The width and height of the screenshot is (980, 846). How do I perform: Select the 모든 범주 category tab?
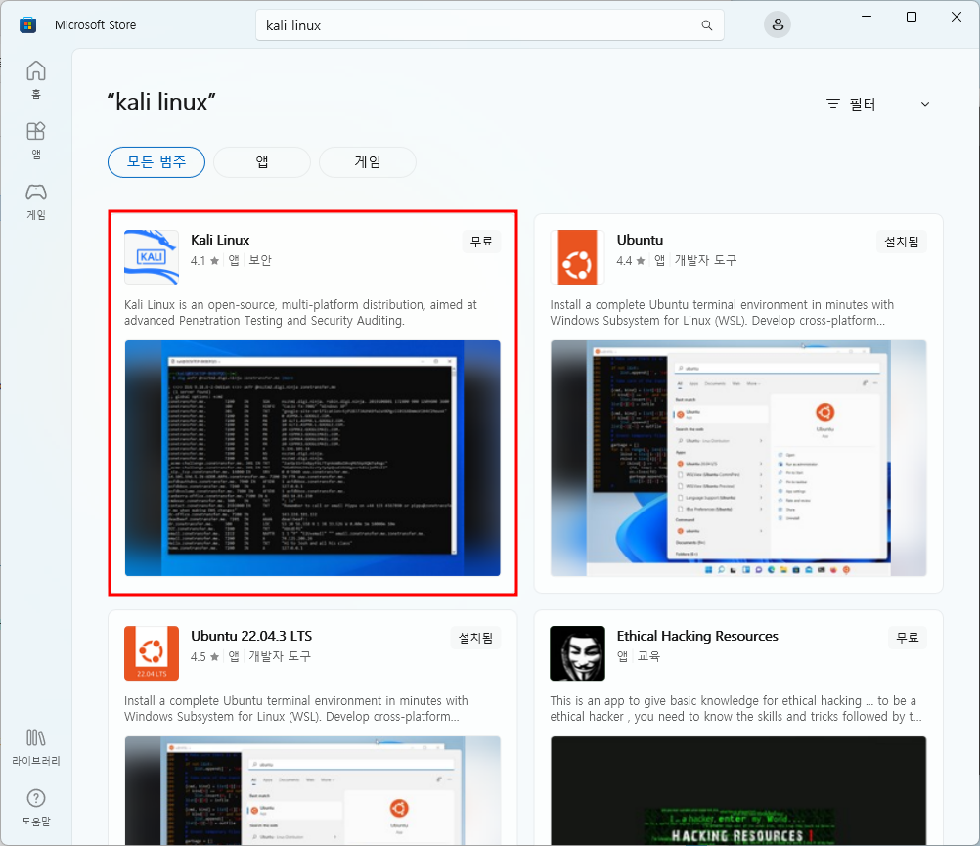click(156, 162)
